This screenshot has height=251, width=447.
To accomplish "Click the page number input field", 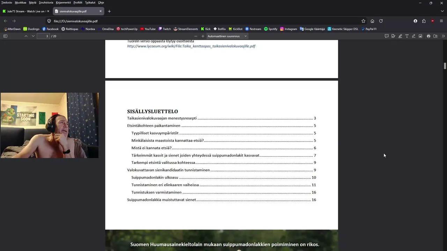I will 43,36.
